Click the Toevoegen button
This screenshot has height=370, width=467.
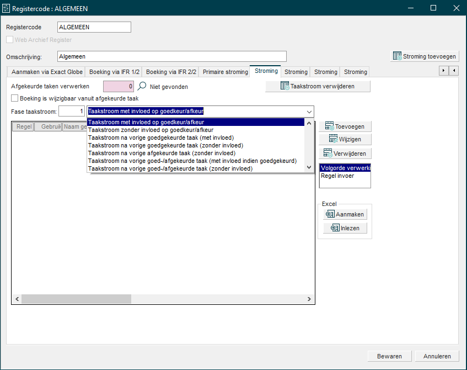pos(345,126)
